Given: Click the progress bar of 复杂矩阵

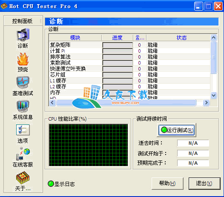Looking at the screenshot, I should (118, 45).
